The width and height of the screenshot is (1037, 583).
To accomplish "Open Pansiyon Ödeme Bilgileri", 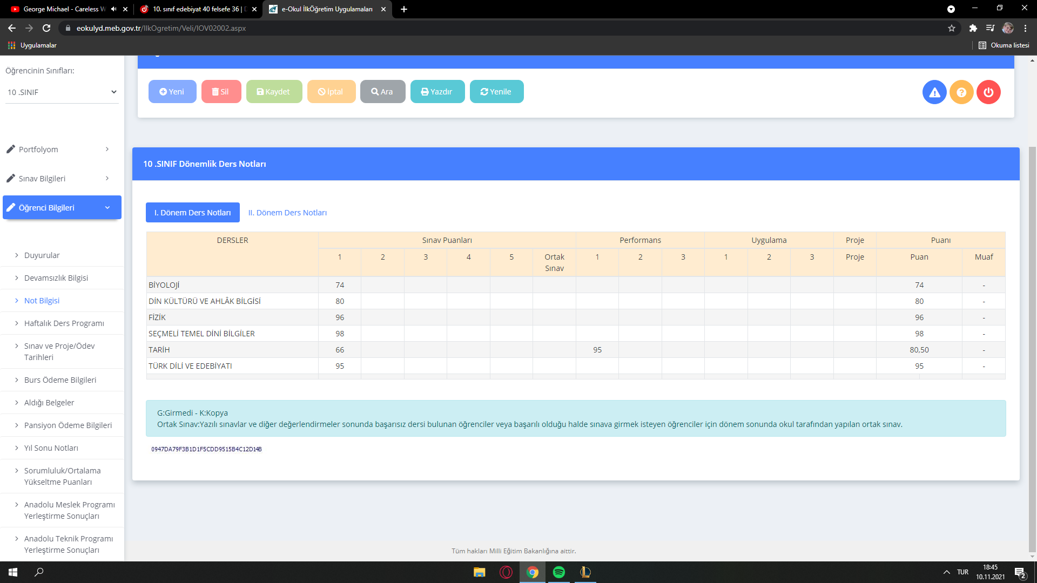I will coord(68,425).
